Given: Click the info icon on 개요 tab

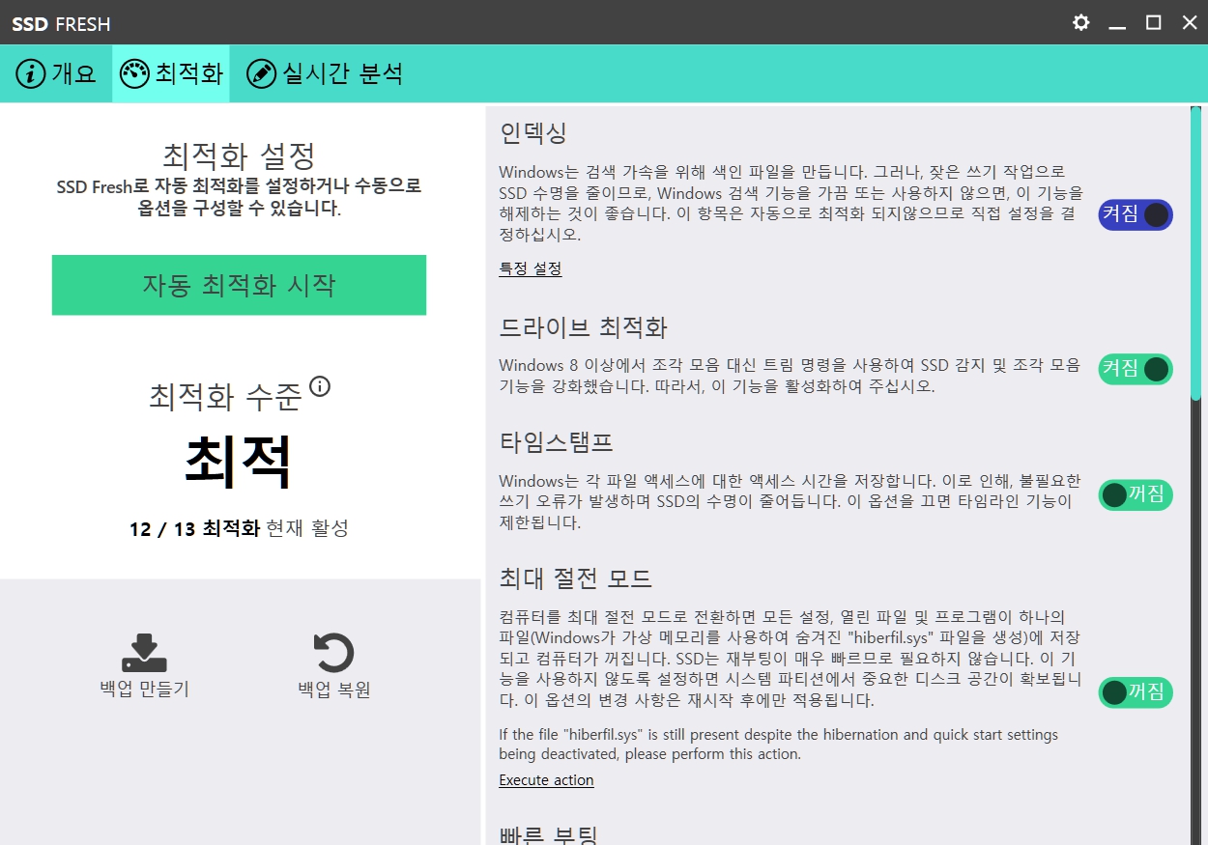Looking at the screenshot, I should (x=31, y=73).
